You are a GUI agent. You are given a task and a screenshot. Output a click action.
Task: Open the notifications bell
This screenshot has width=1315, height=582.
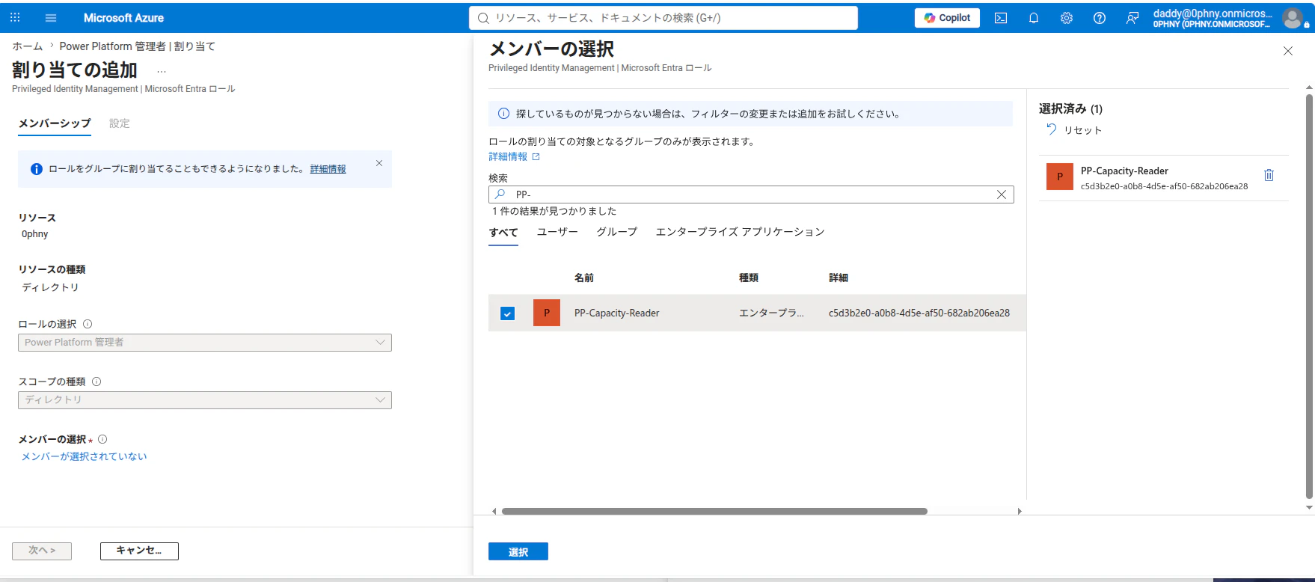1034,18
